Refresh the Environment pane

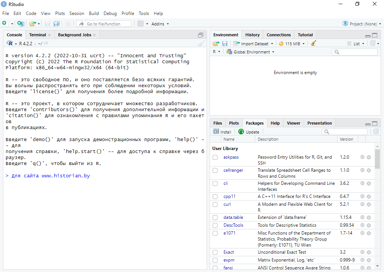[372, 43]
